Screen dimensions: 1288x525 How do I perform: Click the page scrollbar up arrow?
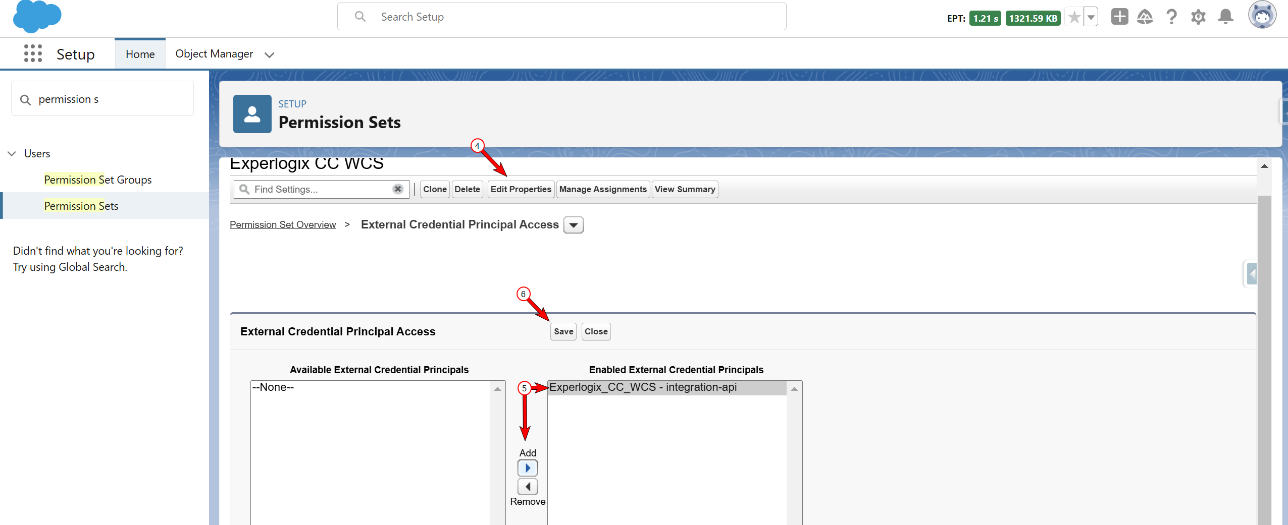(1264, 166)
